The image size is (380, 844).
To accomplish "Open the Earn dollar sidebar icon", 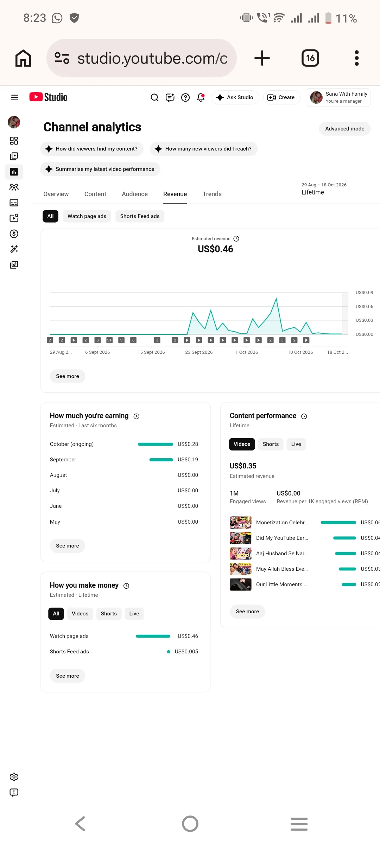I will pos(14,234).
